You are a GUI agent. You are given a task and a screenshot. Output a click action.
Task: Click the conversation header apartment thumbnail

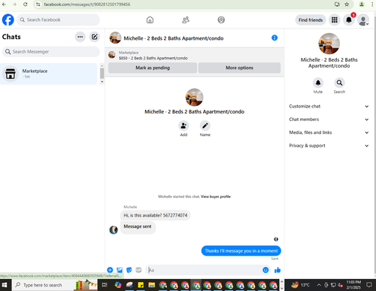pos(115,38)
